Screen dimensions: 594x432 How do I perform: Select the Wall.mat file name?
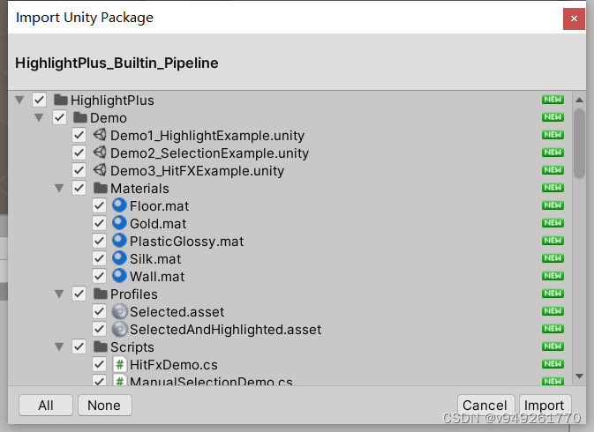coord(157,277)
